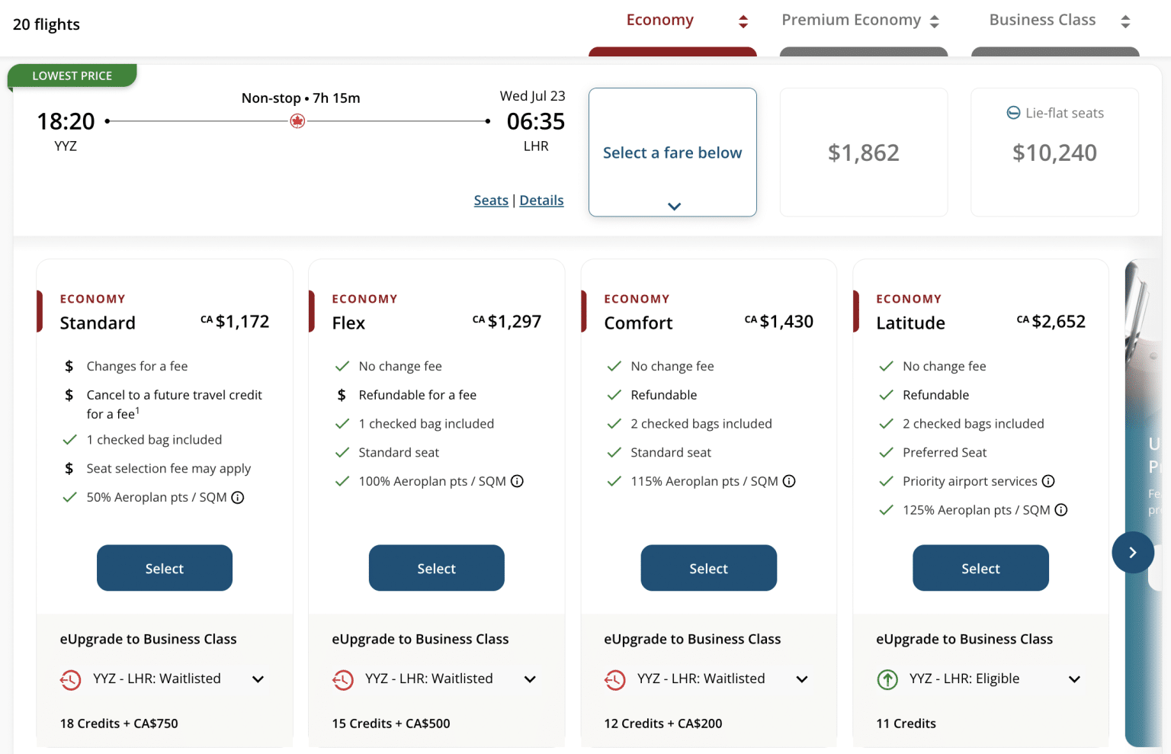Switch to the Business Class column
The height and width of the screenshot is (754, 1171).
click(1042, 19)
